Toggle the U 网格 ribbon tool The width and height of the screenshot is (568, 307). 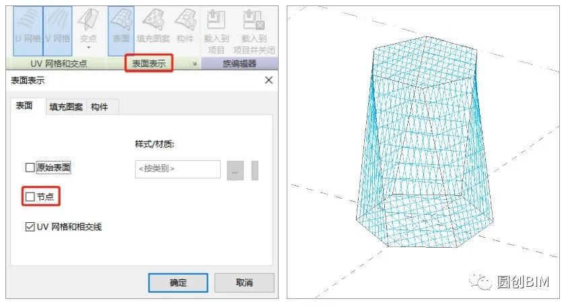click(x=28, y=31)
